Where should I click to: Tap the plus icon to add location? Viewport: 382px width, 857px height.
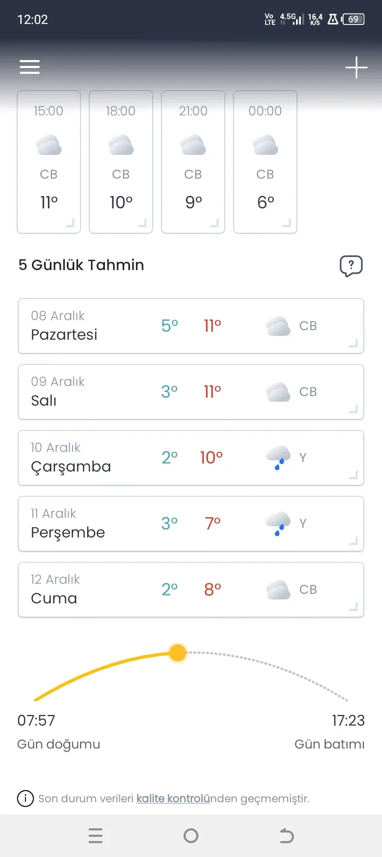click(x=356, y=68)
